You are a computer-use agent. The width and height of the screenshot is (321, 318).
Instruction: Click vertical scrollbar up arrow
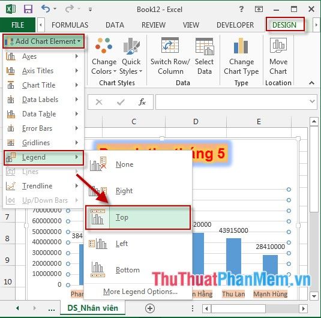pyautogui.click(x=314, y=122)
